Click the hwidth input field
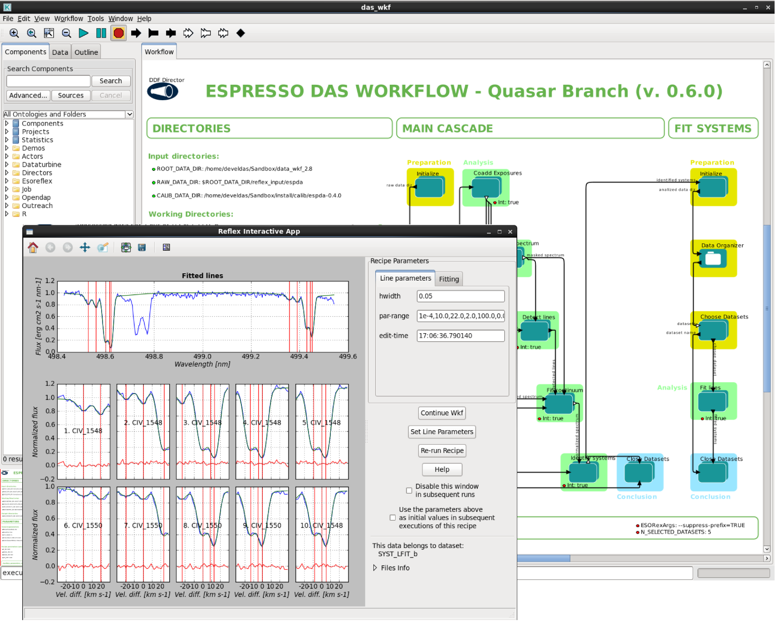The width and height of the screenshot is (775, 621). (461, 296)
